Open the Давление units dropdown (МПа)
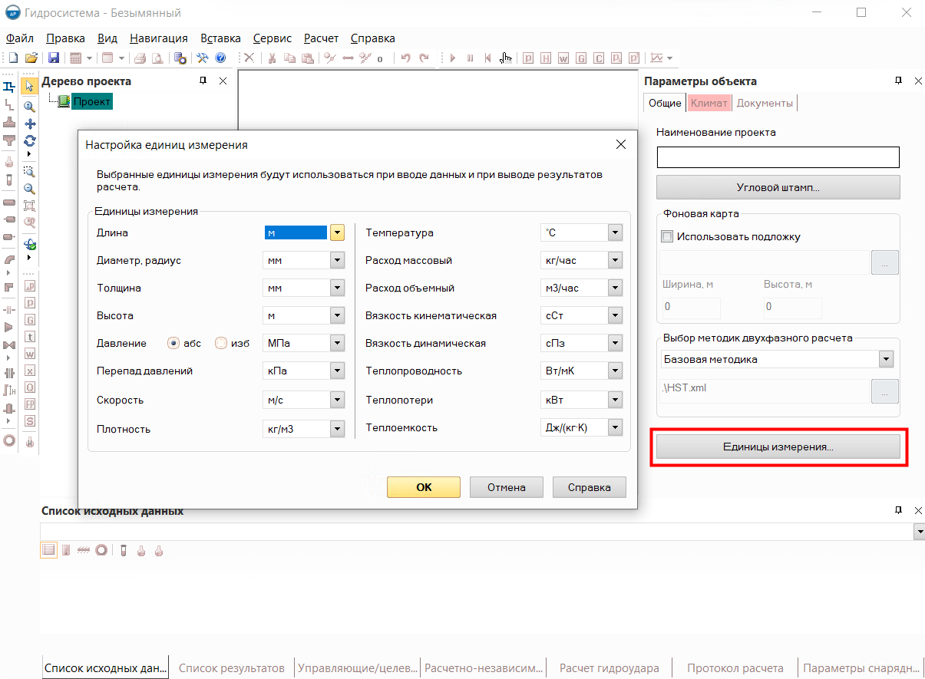Viewport: 925px width, 679px height. coord(337,344)
